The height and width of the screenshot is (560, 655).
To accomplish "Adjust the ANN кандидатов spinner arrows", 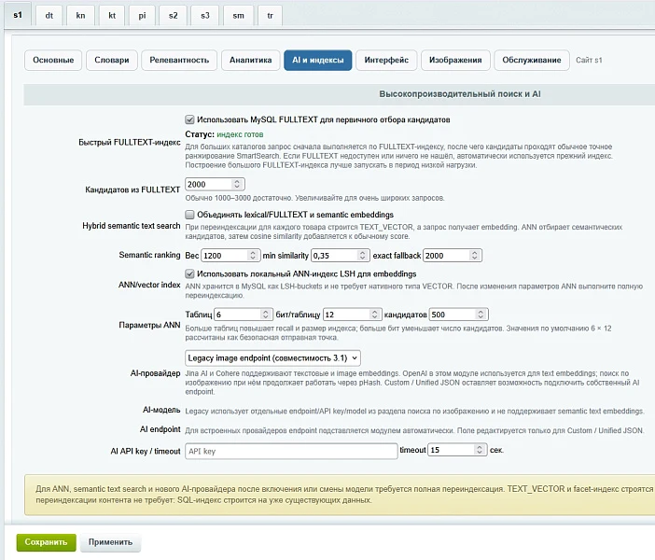I will pos(481,315).
